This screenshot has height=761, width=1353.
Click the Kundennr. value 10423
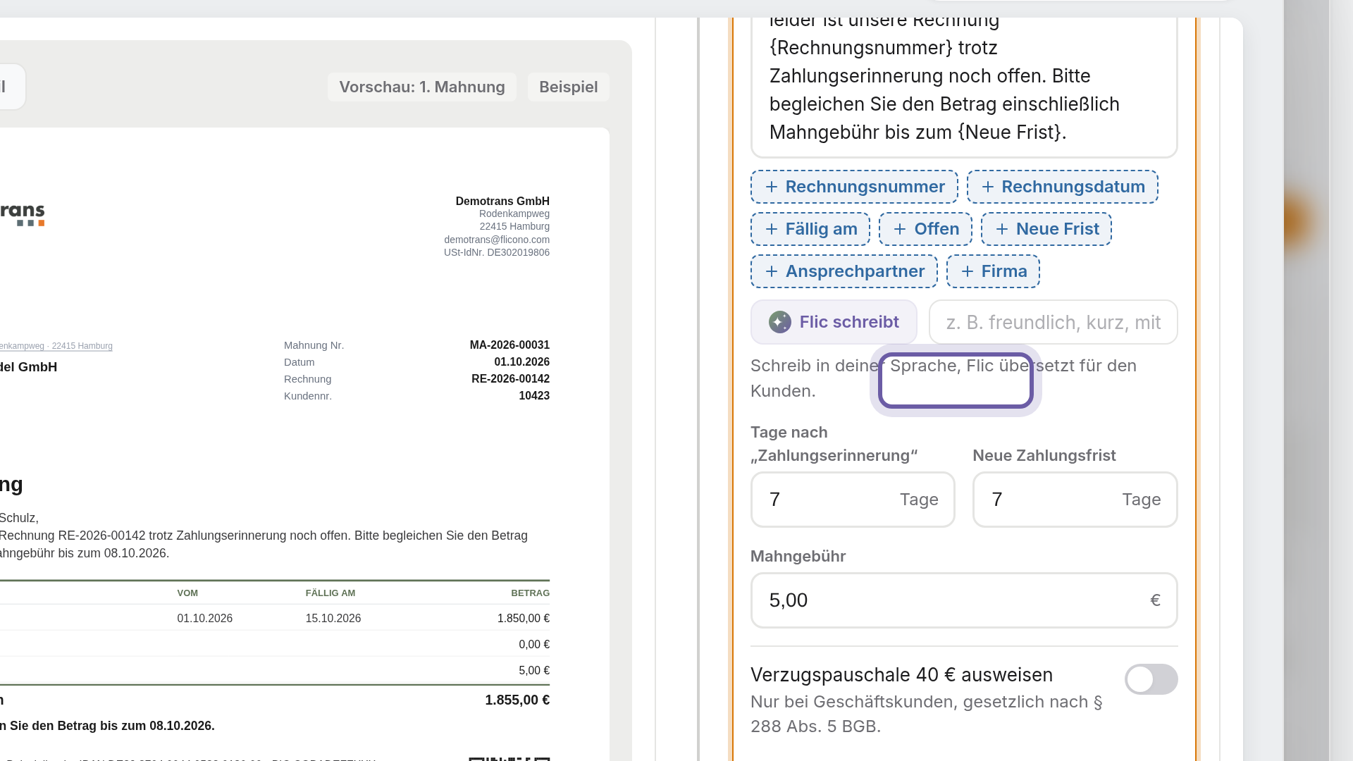(x=534, y=395)
